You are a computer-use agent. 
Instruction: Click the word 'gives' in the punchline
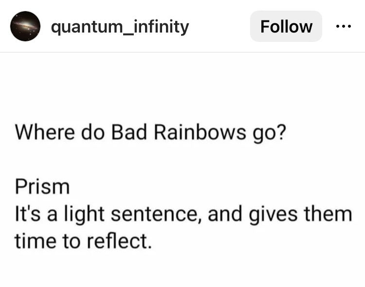tap(273, 215)
